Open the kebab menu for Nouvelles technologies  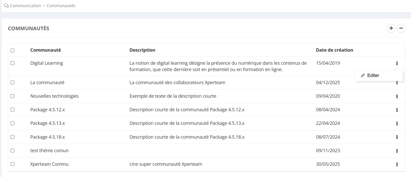[x=397, y=96]
